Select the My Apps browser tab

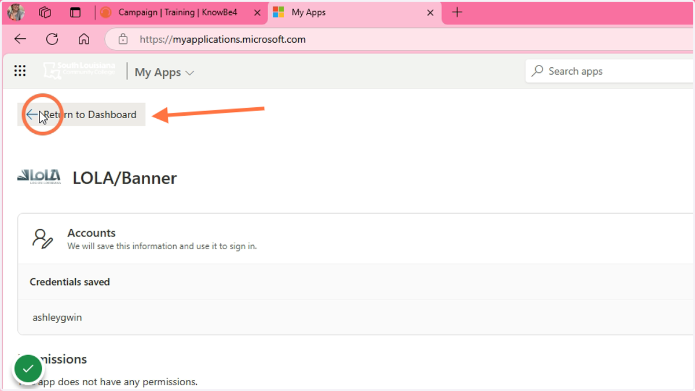[355, 12]
